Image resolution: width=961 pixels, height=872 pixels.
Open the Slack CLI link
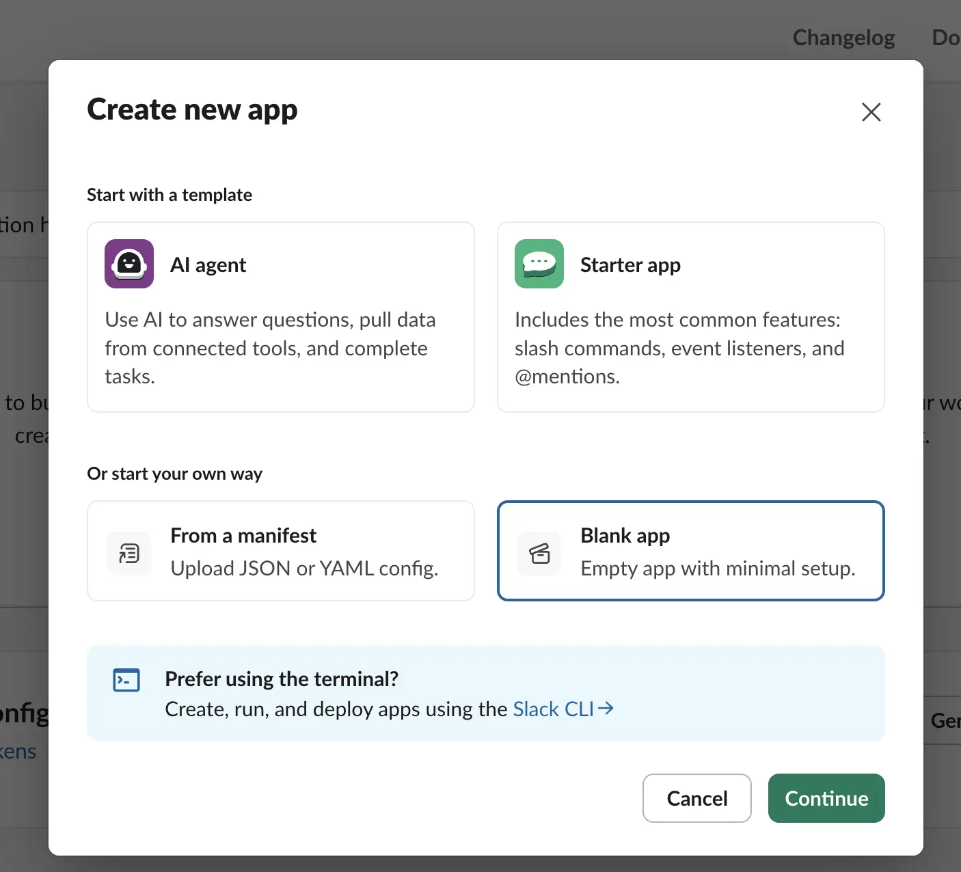coord(554,709)
